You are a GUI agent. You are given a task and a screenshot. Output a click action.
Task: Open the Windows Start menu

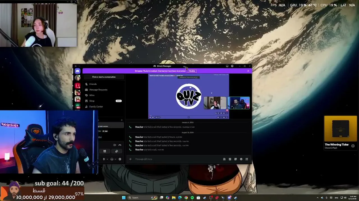point(124,198)
